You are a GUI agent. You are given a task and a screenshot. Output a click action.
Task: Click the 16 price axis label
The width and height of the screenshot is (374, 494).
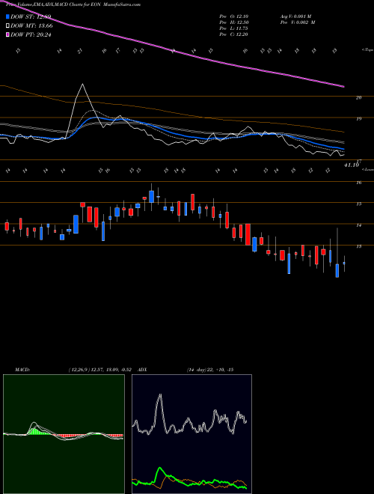[358, 183]
